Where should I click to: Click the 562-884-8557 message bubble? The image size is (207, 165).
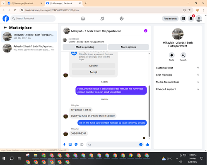pyautogui.click(x=79, y=133)
